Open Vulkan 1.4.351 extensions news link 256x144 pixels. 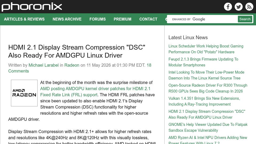point(204,101)
